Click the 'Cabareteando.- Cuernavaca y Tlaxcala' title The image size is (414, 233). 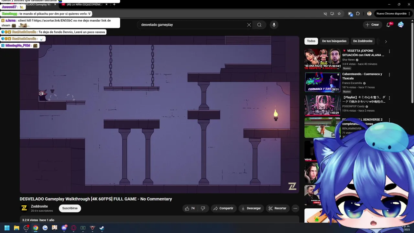click(362, 76)
